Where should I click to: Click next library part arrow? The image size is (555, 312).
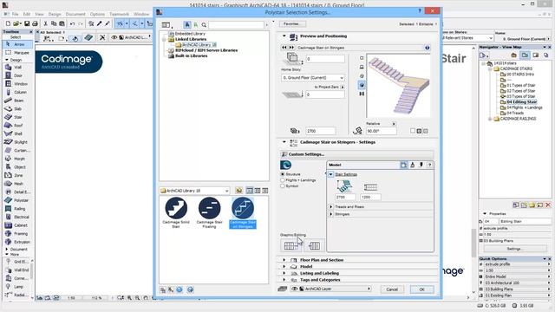pos(291,48)
